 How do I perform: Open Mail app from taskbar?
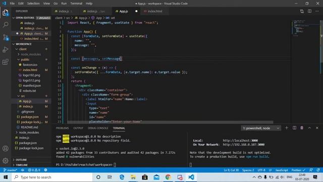point(156,177)
